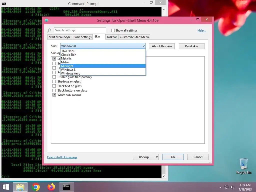Choose Windows 8 in the skin list
Viewport: 256px width, 192px height.
coord(103,70)
